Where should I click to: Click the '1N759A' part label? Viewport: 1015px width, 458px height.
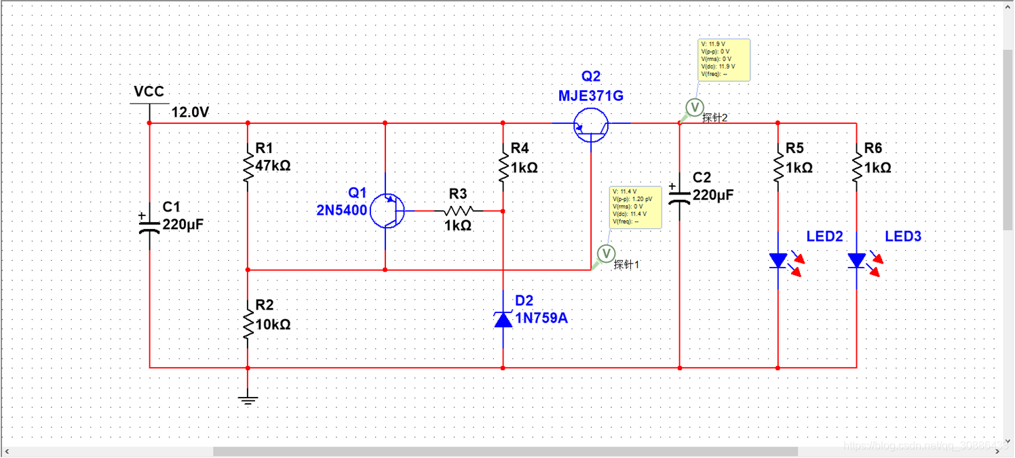[541, 317]
